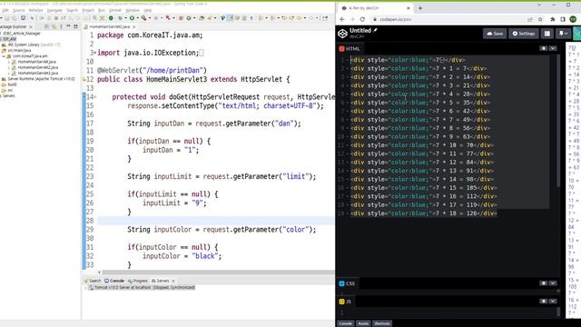Switch to the Progress tab in Eclipse

click(137, 281)
